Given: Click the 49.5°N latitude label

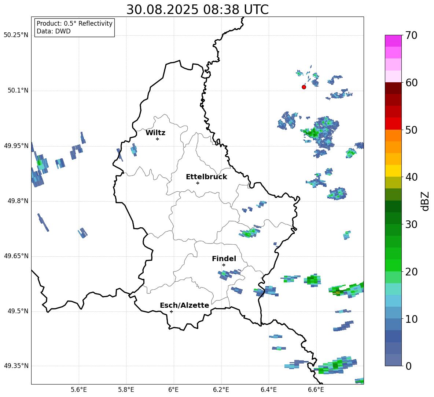Looking at the screenshot, I should [18, 311].
